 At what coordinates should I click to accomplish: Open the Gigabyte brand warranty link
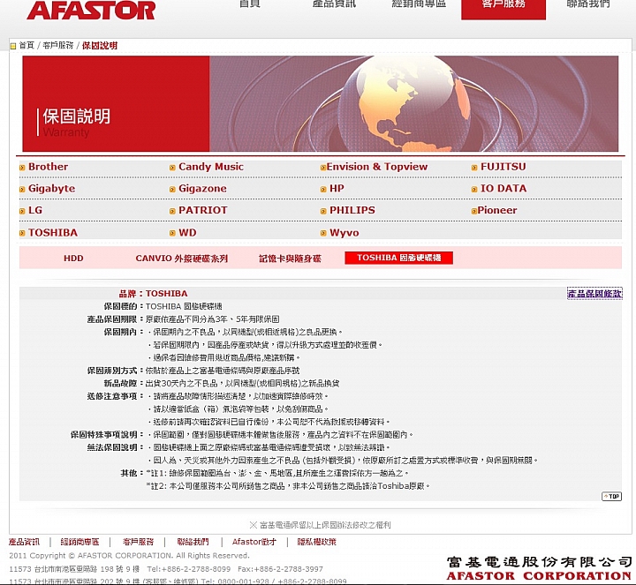coord(51,189)
